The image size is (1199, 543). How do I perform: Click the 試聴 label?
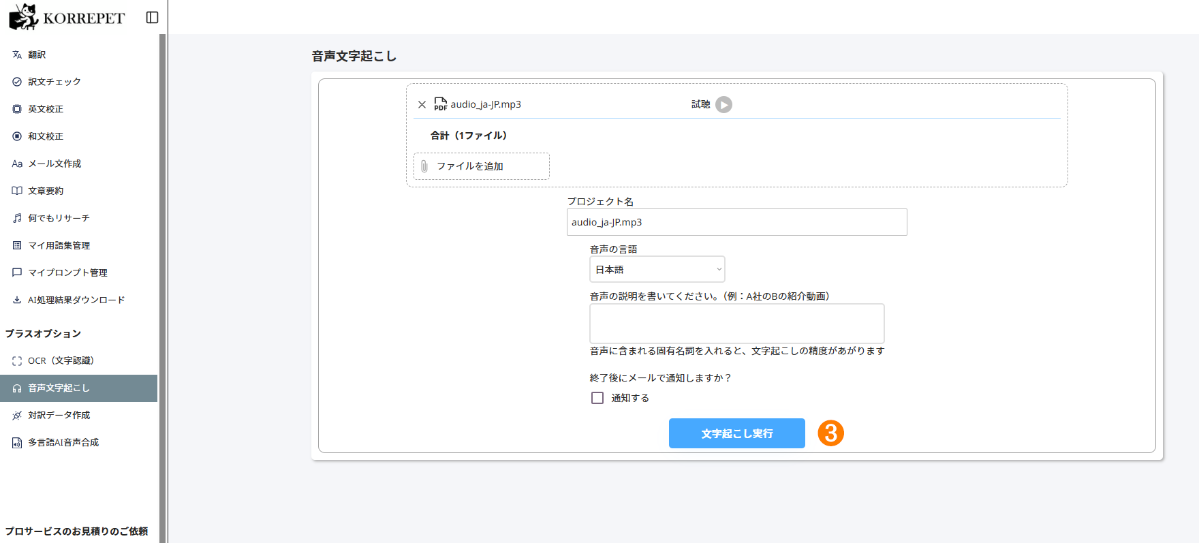point(700,104)
